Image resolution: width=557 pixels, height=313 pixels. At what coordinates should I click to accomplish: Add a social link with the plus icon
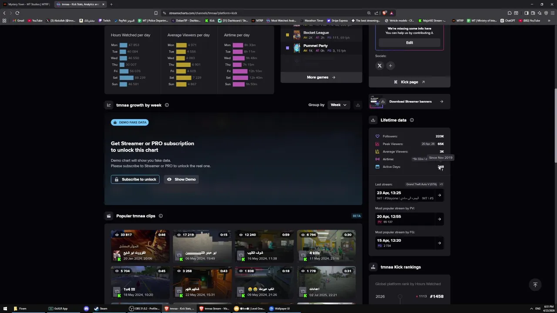(390, 66)
